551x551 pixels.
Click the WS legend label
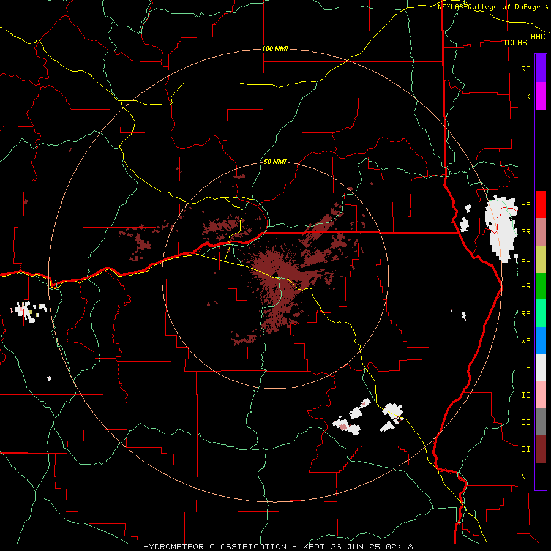pos(526,340)
